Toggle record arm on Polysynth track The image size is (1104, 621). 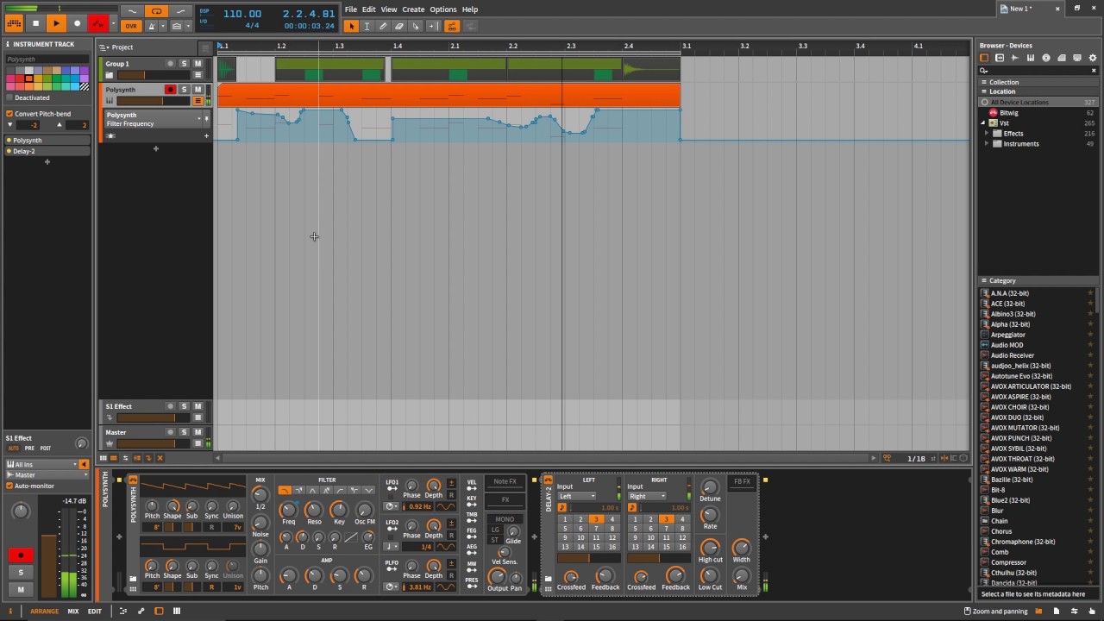click(x=170, y=90)
